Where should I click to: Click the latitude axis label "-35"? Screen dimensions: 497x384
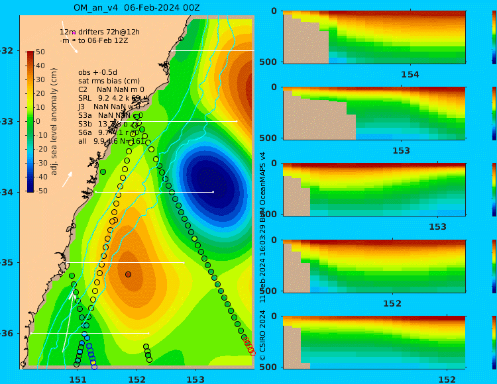click(x=7, y=262)
